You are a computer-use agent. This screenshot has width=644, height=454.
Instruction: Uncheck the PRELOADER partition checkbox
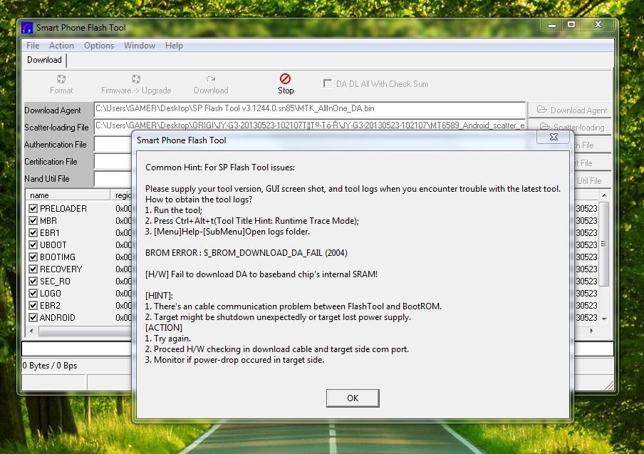pos(33,209)
